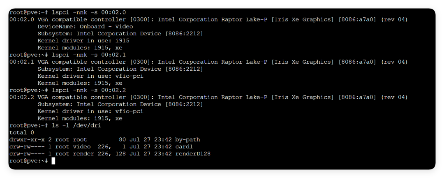
Task: Click the 'drwxr-xr-x' permissions text
Action: click(27, 140)
